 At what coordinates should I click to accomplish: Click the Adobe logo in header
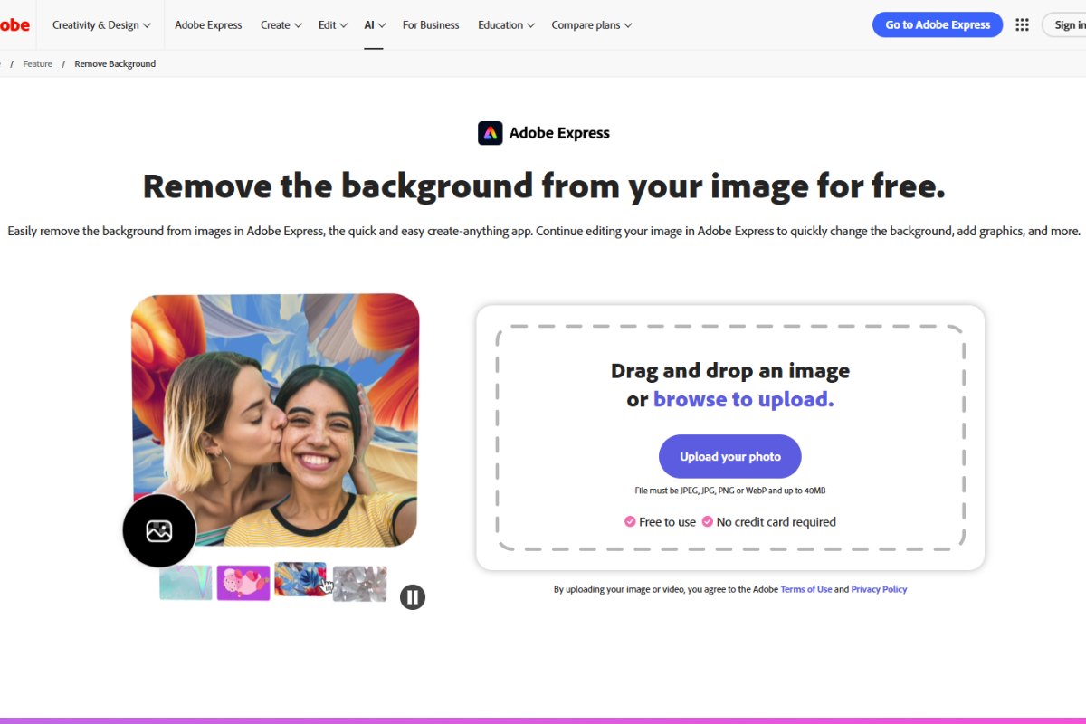coord(14,25)
